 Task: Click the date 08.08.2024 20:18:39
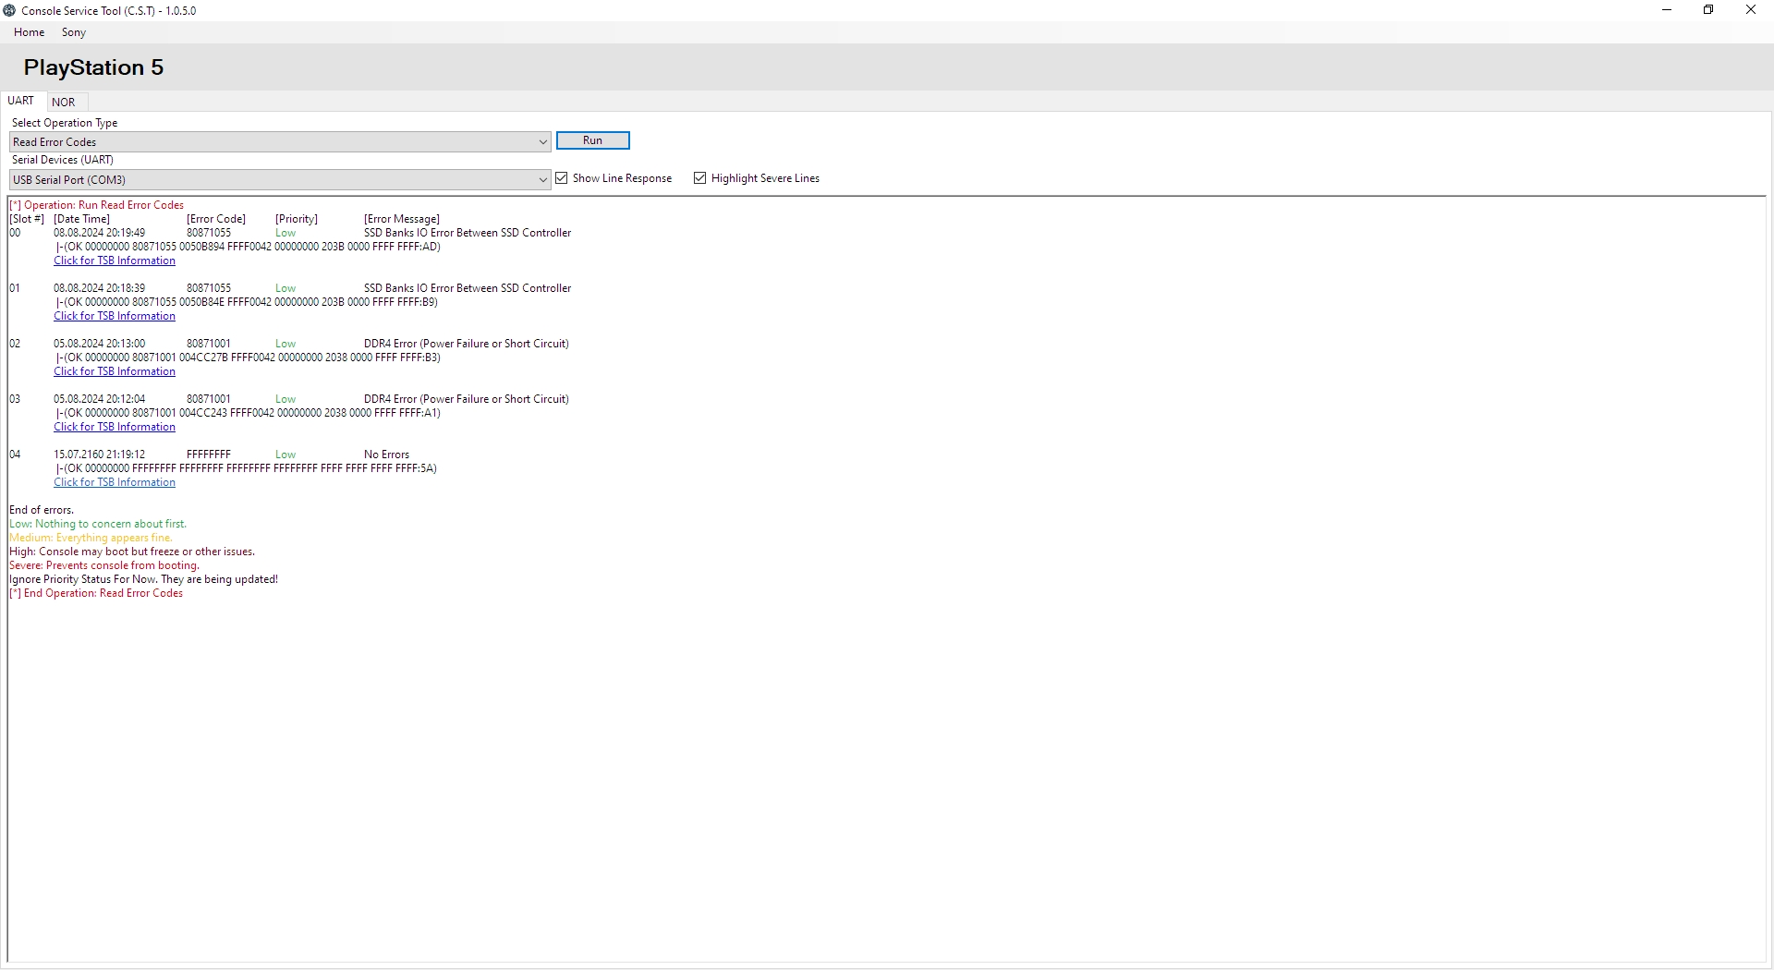pos(99,288)
